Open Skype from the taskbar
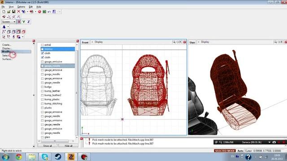This screenshot has width=287, height=161. click(x=45, y=157)
